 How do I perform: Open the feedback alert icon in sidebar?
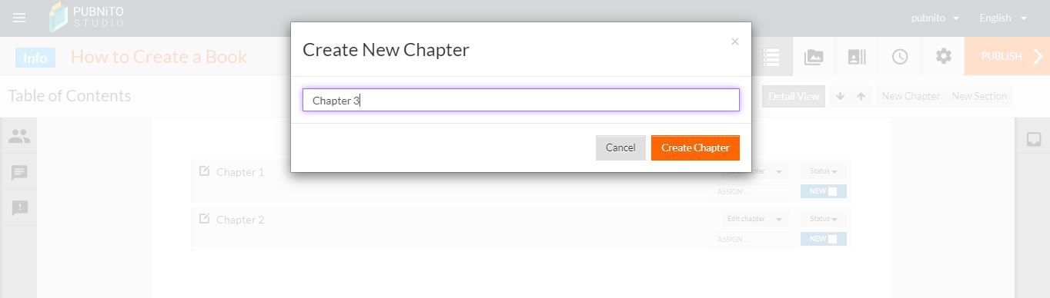click(19, 208)
